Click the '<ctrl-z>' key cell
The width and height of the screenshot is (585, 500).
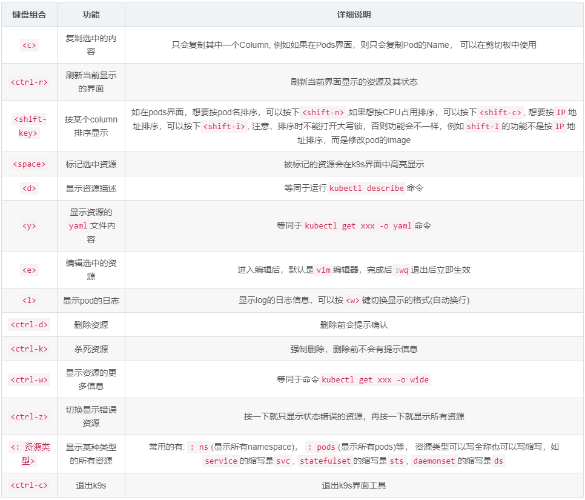tap(29, 417)
